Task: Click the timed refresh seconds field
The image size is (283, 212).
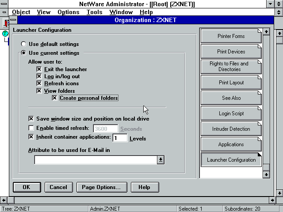Action: (x=106, y=129)
